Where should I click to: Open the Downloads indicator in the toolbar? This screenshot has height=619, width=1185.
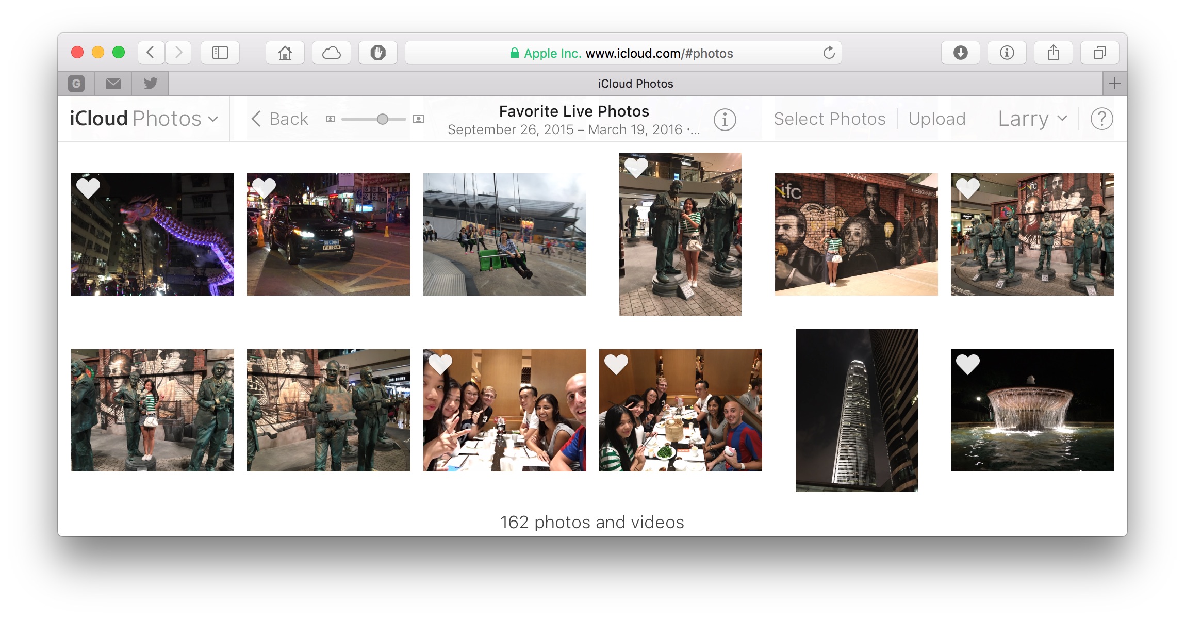(x=961, y=52)
